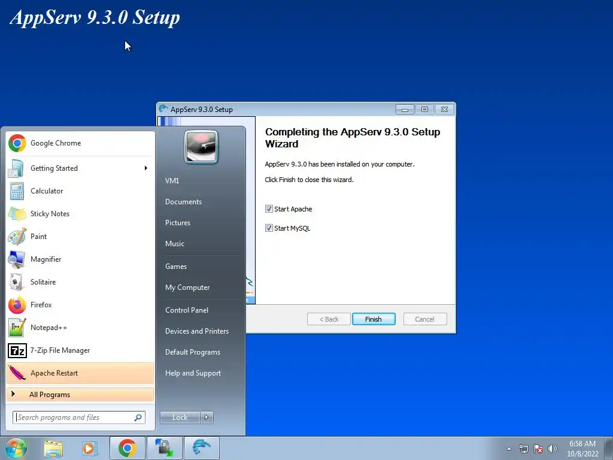The image size is (613, 460).
Task: Click the Cancel button in setup
Action: 424,319
